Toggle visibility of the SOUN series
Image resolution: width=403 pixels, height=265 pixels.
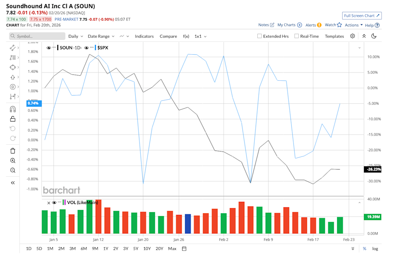(x=49, y=48)
